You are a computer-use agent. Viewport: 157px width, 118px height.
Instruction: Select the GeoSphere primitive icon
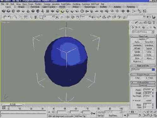(x=33, y=11)
